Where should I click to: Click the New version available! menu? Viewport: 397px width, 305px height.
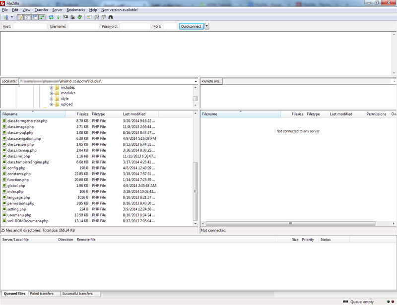(120, 10)
